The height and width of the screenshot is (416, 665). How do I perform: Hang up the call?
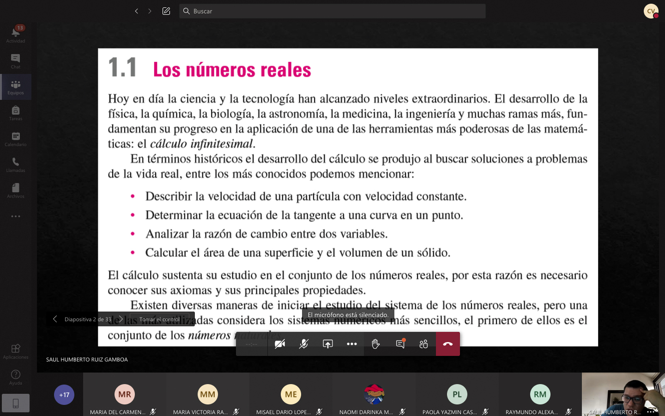448,344
